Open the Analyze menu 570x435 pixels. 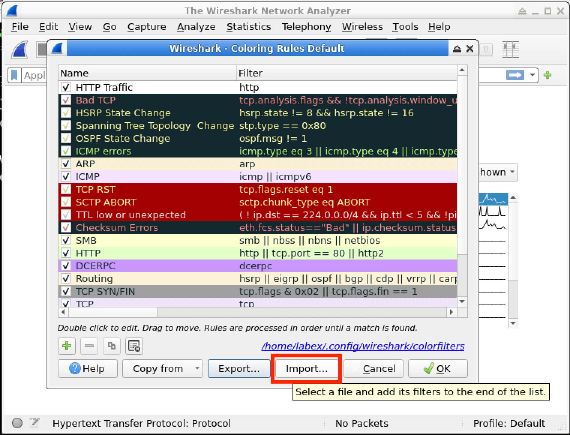pyautogui.click(x=196, y=27)
